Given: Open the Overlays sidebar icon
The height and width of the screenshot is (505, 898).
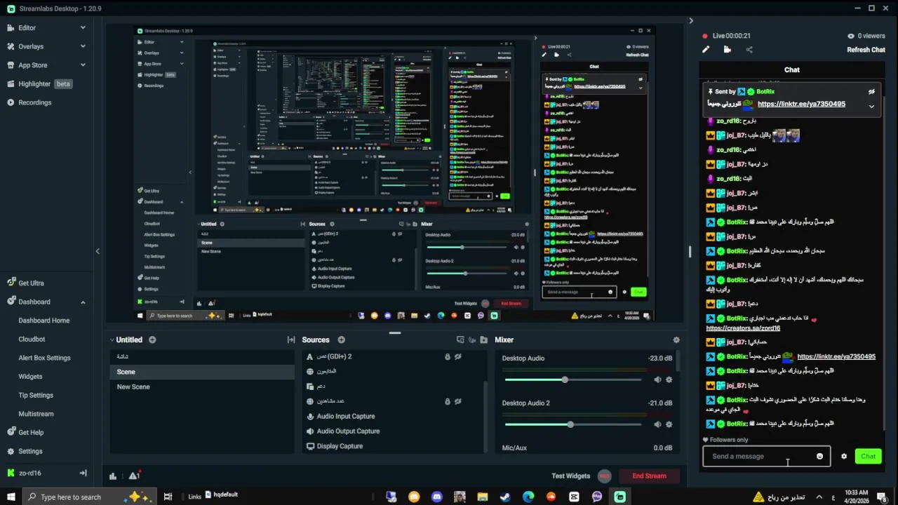Looking at the screenshot, I should (11, 46).
